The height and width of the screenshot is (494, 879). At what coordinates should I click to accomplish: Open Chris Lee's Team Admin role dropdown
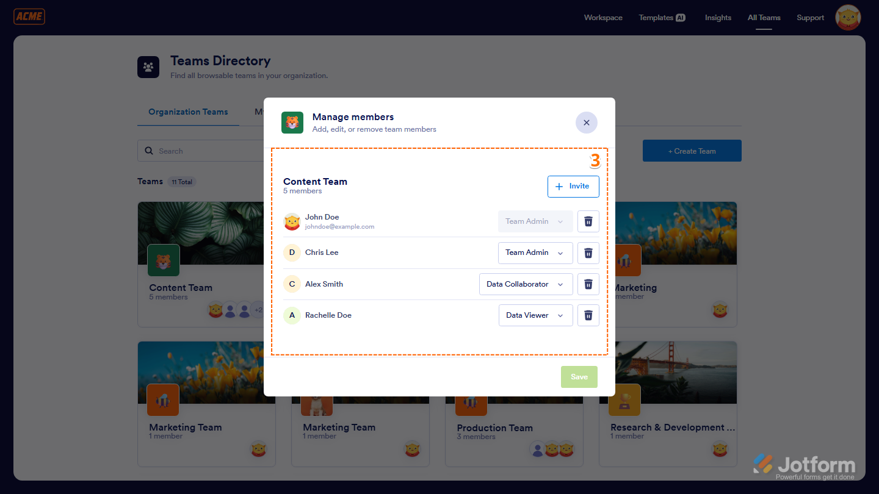pos(535,252)
